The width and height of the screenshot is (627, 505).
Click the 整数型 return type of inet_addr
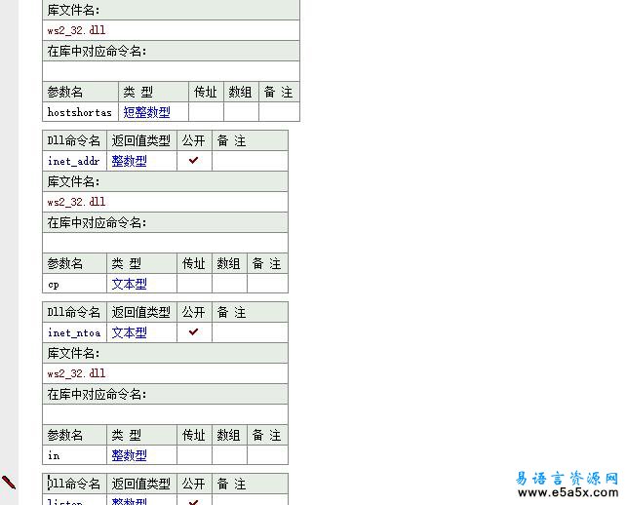point(129,161)
